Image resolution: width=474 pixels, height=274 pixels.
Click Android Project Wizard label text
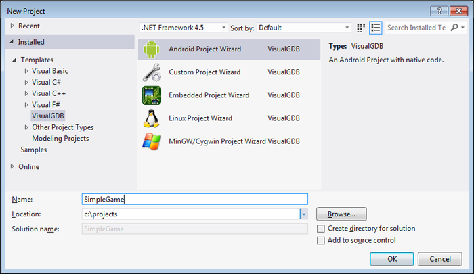pos(205,49)
